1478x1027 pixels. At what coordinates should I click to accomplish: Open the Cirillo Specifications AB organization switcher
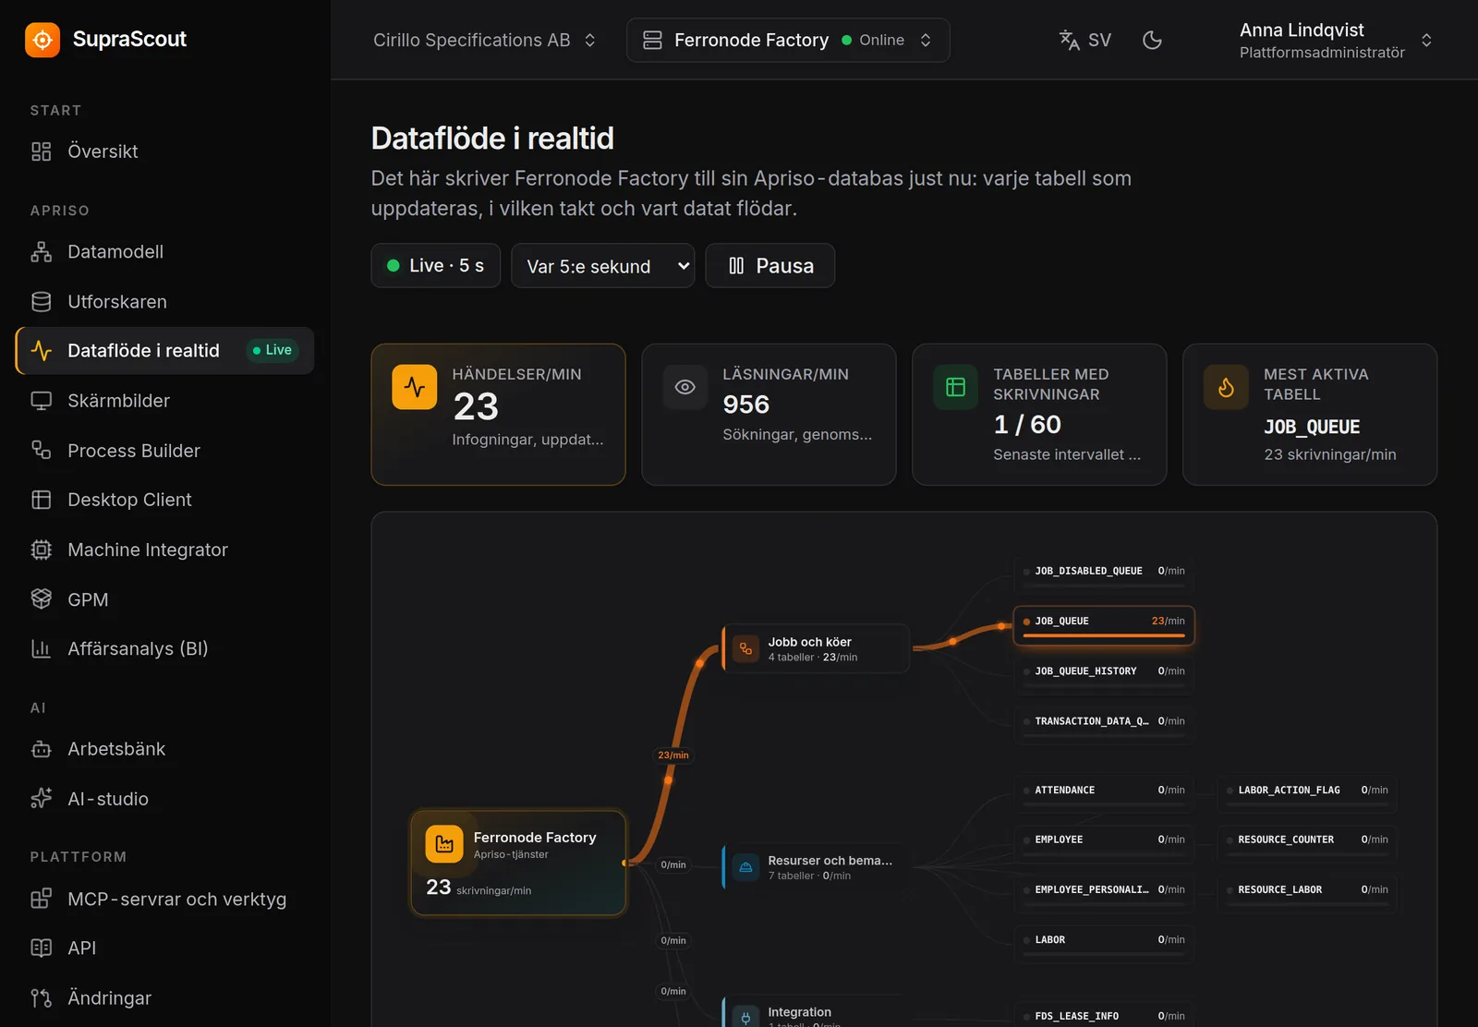click(x=485, y=40)
